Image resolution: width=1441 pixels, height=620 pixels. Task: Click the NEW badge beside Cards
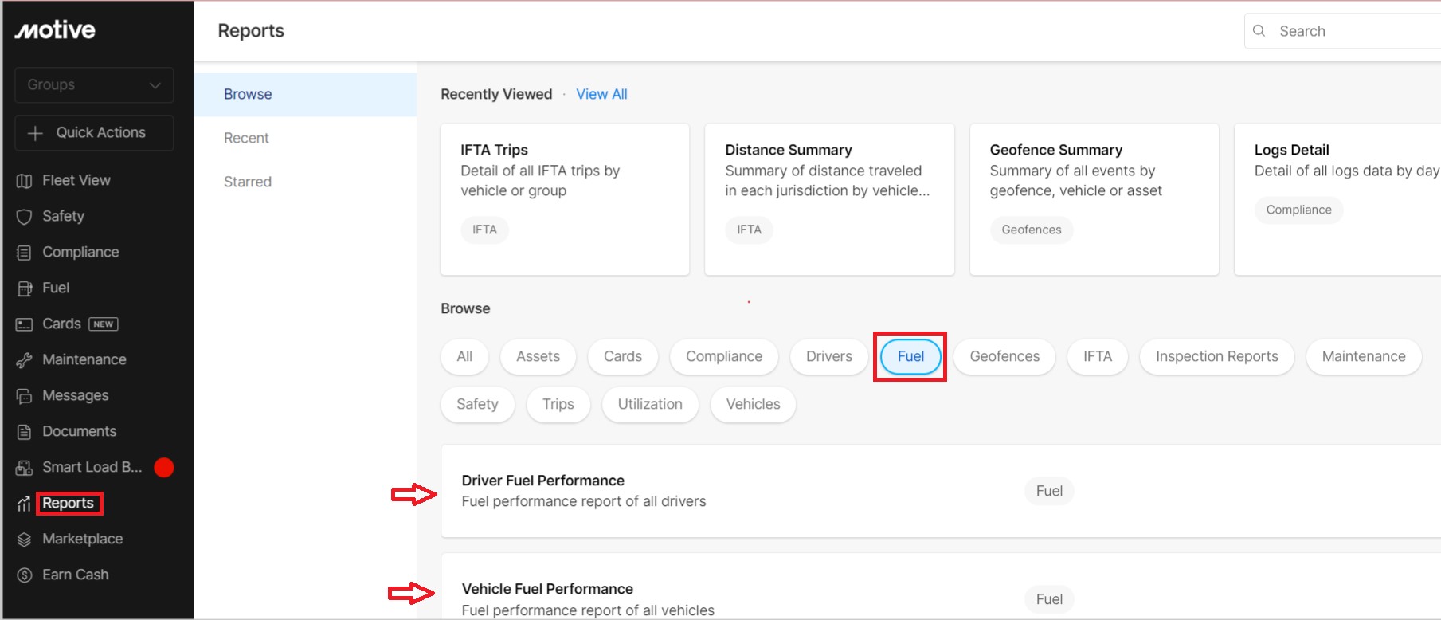(104, 324)
